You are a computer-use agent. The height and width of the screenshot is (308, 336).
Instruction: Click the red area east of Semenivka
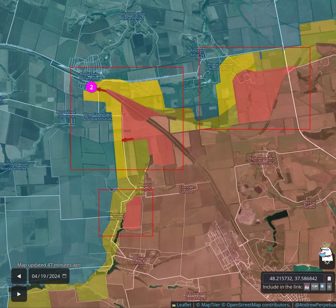133,212
